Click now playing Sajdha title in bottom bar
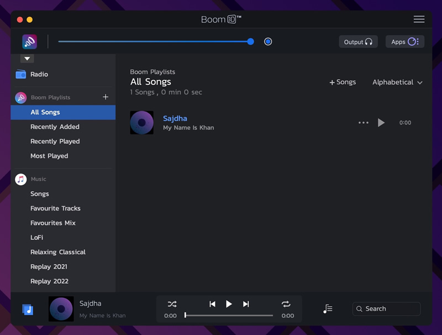Screen dimensions: 442x335 coord(90,303)
